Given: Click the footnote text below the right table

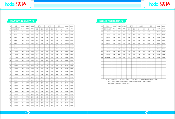Looking at the screenshot, I should click(128, 81).
